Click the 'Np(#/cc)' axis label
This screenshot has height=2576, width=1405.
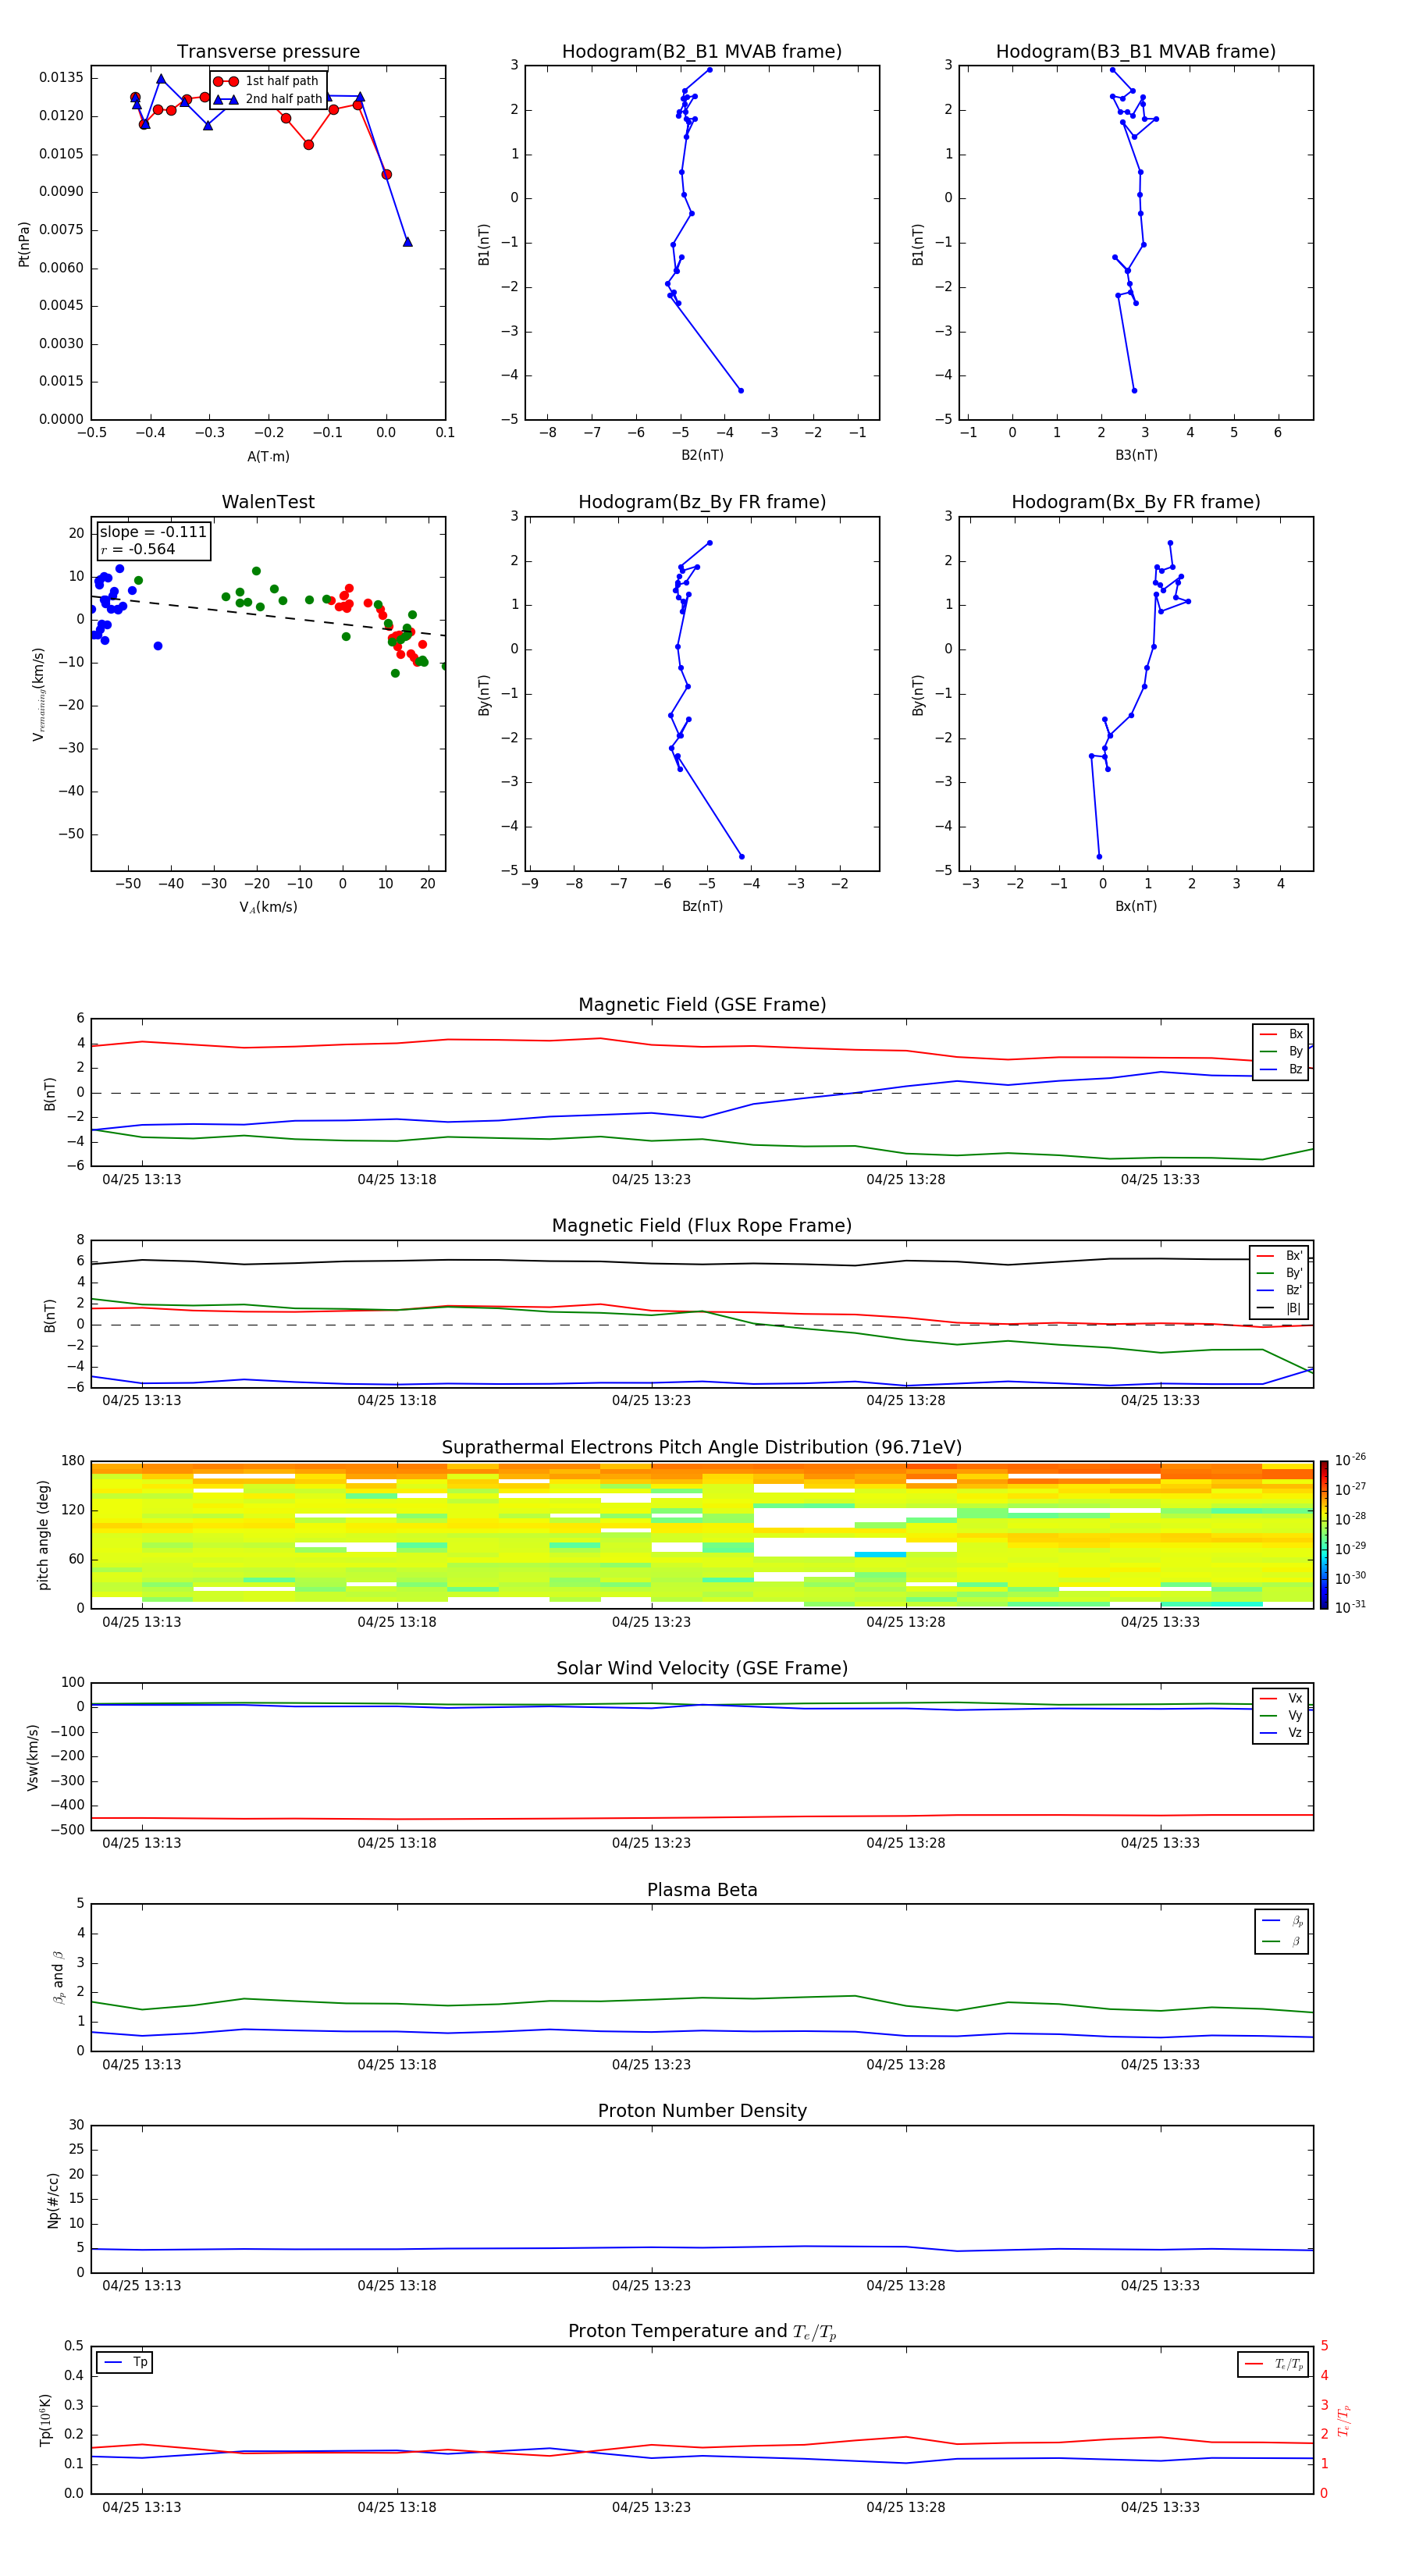click(53, 2200)
